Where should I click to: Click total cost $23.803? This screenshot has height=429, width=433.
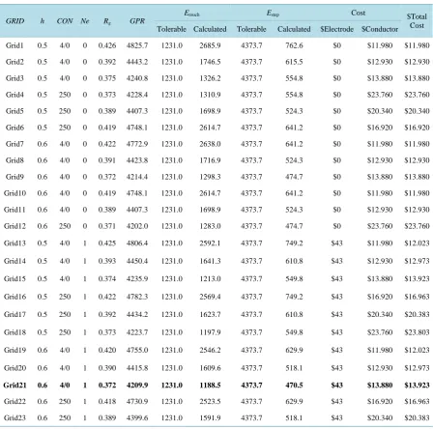pyautogui.click(x=417, y=332)
